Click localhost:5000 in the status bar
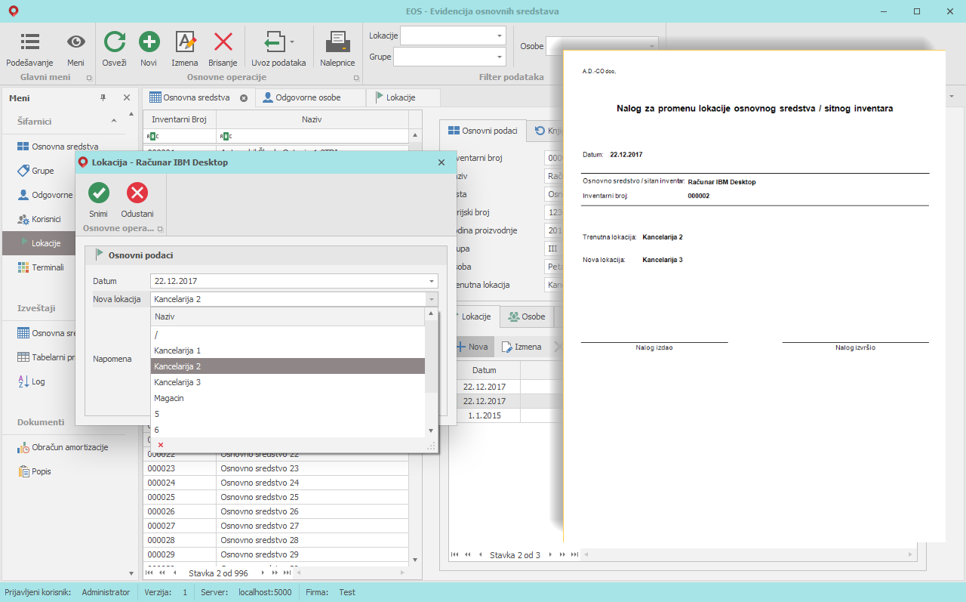This screenshot has width=966, height=602. click(265, 592)
